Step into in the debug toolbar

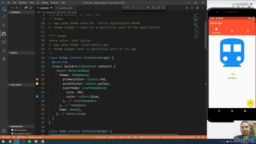(x=138, y=8)
